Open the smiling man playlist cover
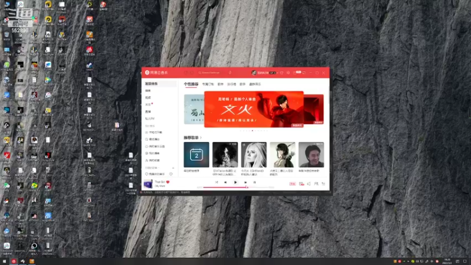 [x=311, y=155]
